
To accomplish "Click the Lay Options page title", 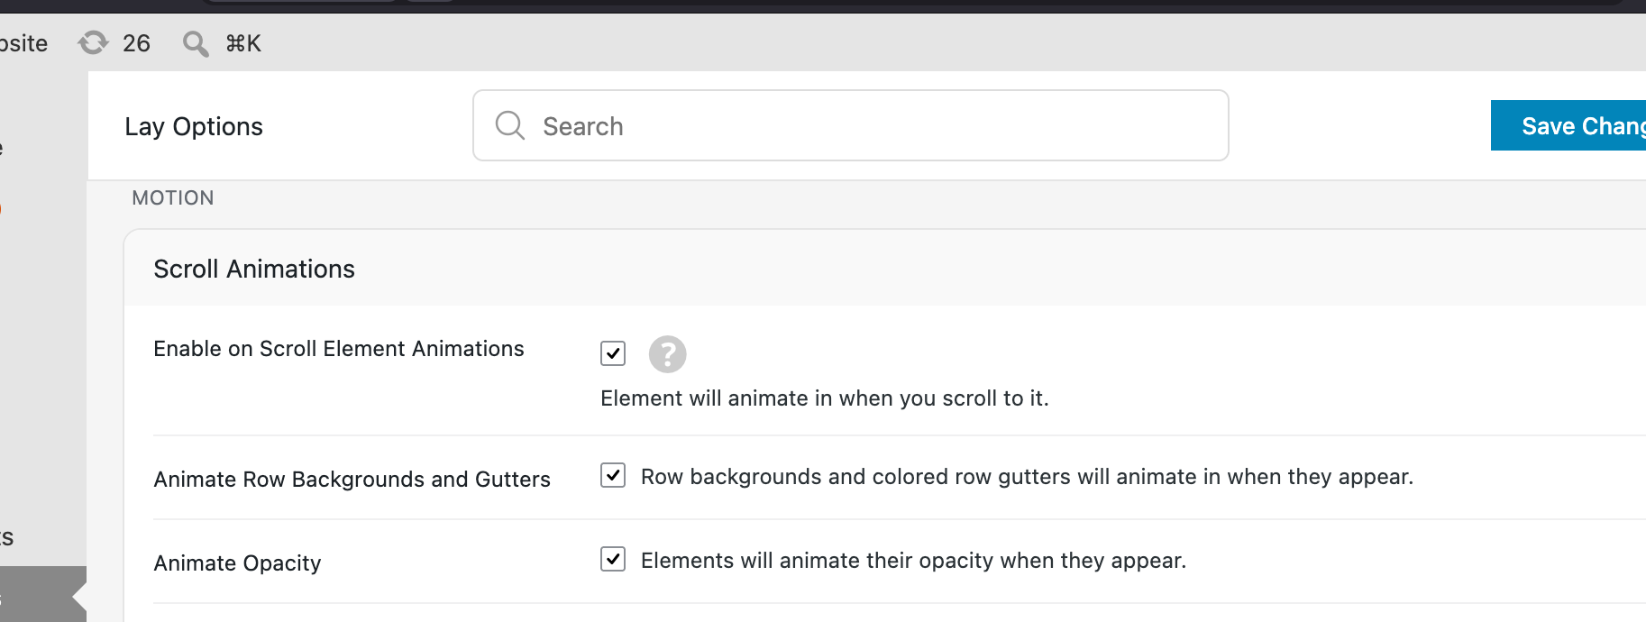I will click(194, 126).
